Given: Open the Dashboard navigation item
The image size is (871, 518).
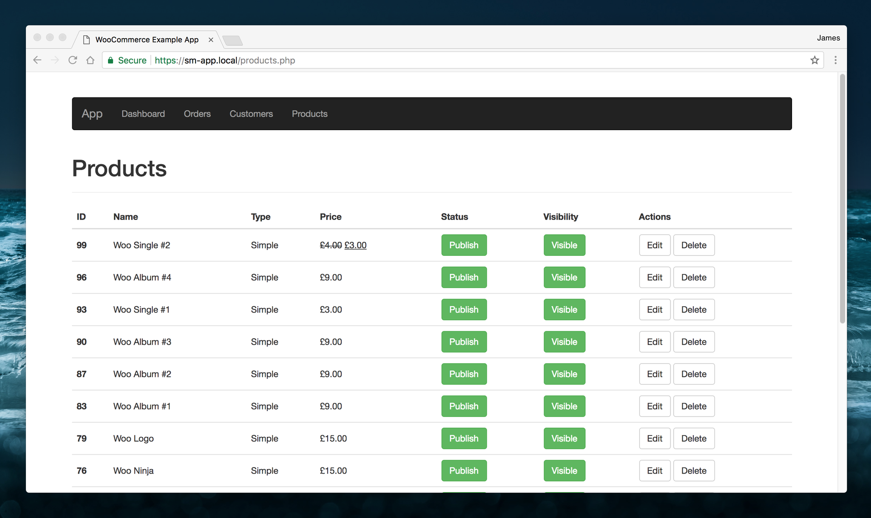Looking at the screenshot, I should [x=143, y=113].
